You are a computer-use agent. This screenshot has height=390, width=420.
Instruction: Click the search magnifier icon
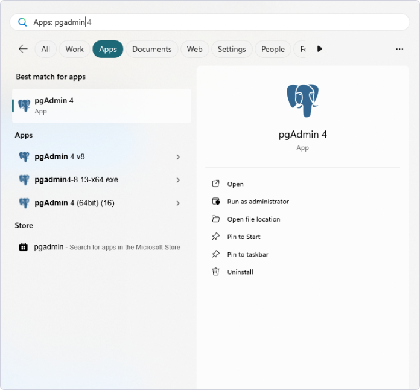22,22
